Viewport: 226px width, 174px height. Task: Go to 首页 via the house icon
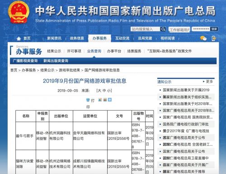(x=19, y=38)
